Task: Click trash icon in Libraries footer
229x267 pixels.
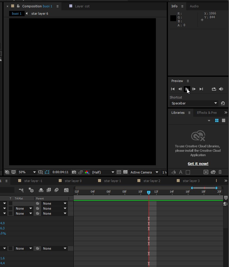Action: (x=220, y=172)
